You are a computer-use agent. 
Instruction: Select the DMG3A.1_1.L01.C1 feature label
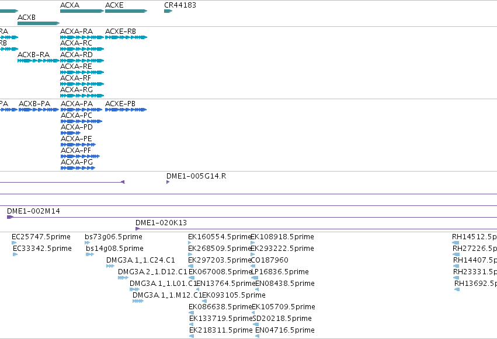pos(163,284)
